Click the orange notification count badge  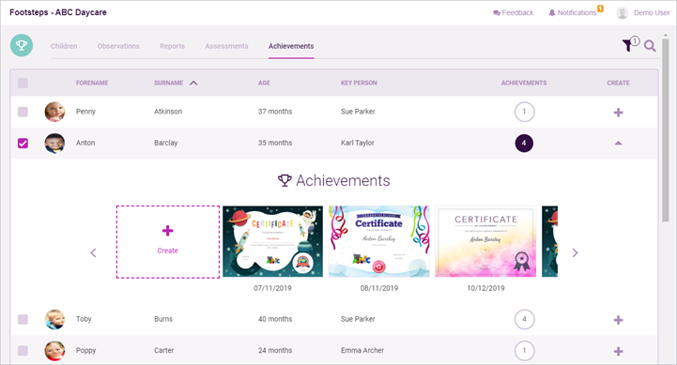coord(600,8)
